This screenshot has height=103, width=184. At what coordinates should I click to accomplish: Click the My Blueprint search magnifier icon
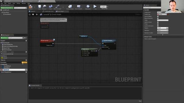(23, 38)
